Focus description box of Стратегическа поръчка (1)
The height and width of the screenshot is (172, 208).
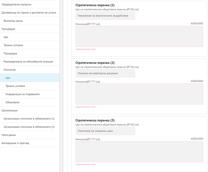click(x=139, y=36)
